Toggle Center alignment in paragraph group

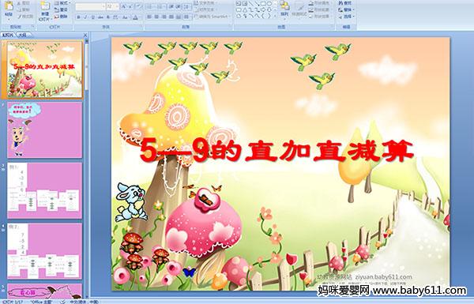coord(156,17)
